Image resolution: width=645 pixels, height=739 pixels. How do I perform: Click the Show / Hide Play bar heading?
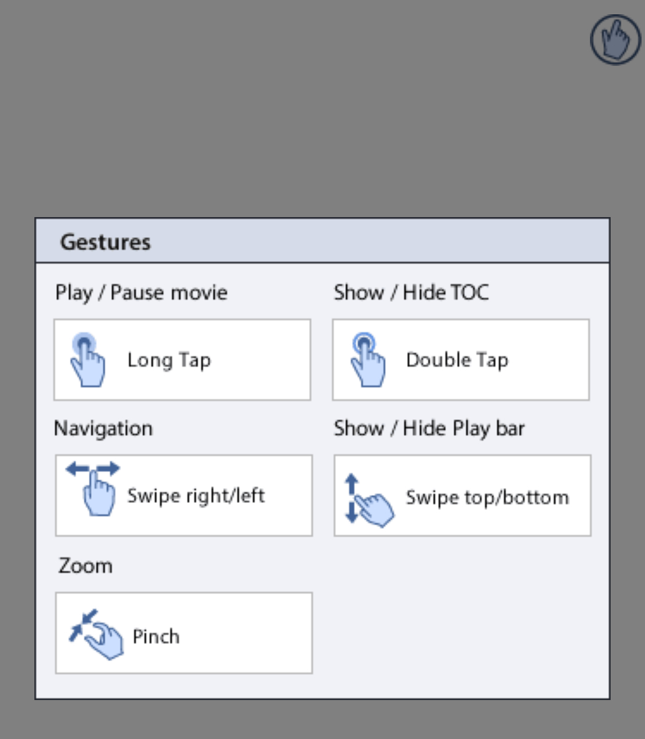pos(429,429)
